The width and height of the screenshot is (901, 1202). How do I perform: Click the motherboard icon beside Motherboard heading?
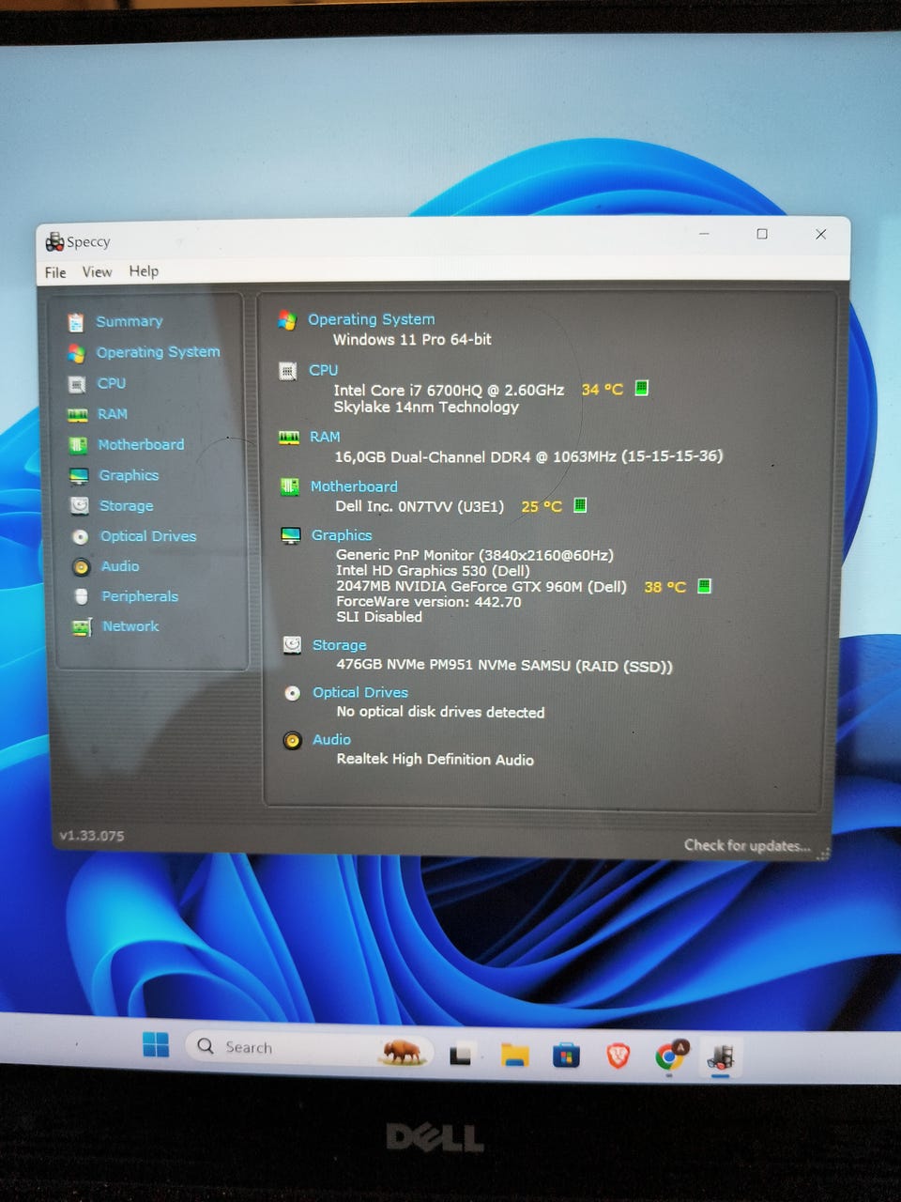coord(290,486)
